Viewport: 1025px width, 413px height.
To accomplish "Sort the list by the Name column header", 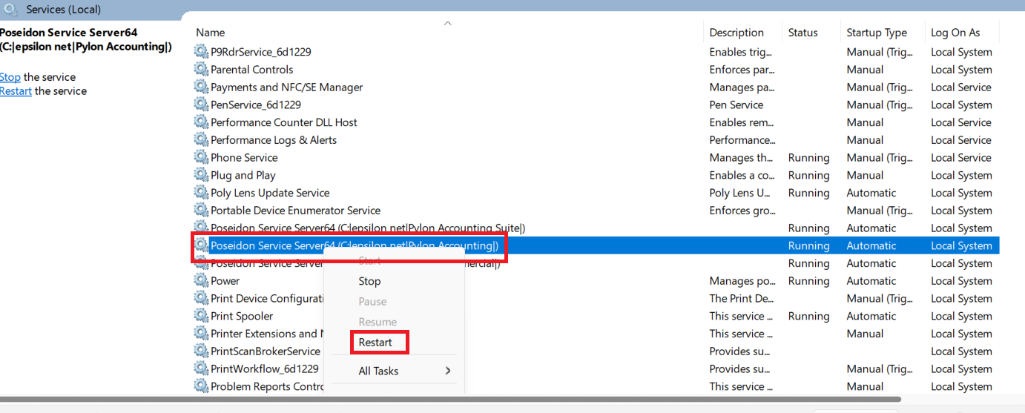I will coord(211,33).
